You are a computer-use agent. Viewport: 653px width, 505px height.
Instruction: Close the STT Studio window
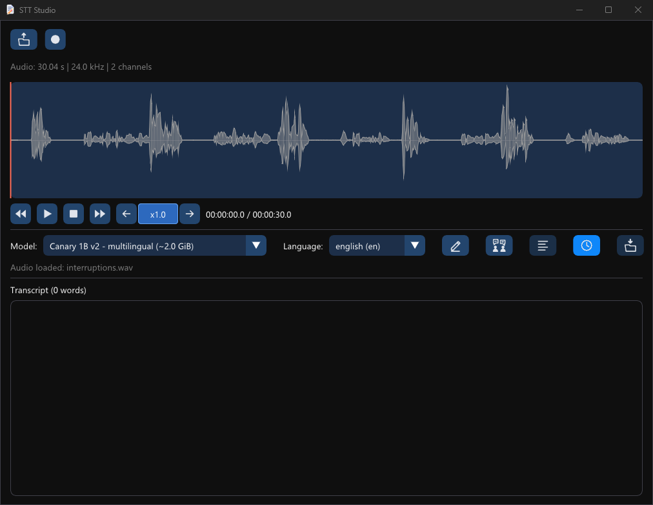point(638,10)
